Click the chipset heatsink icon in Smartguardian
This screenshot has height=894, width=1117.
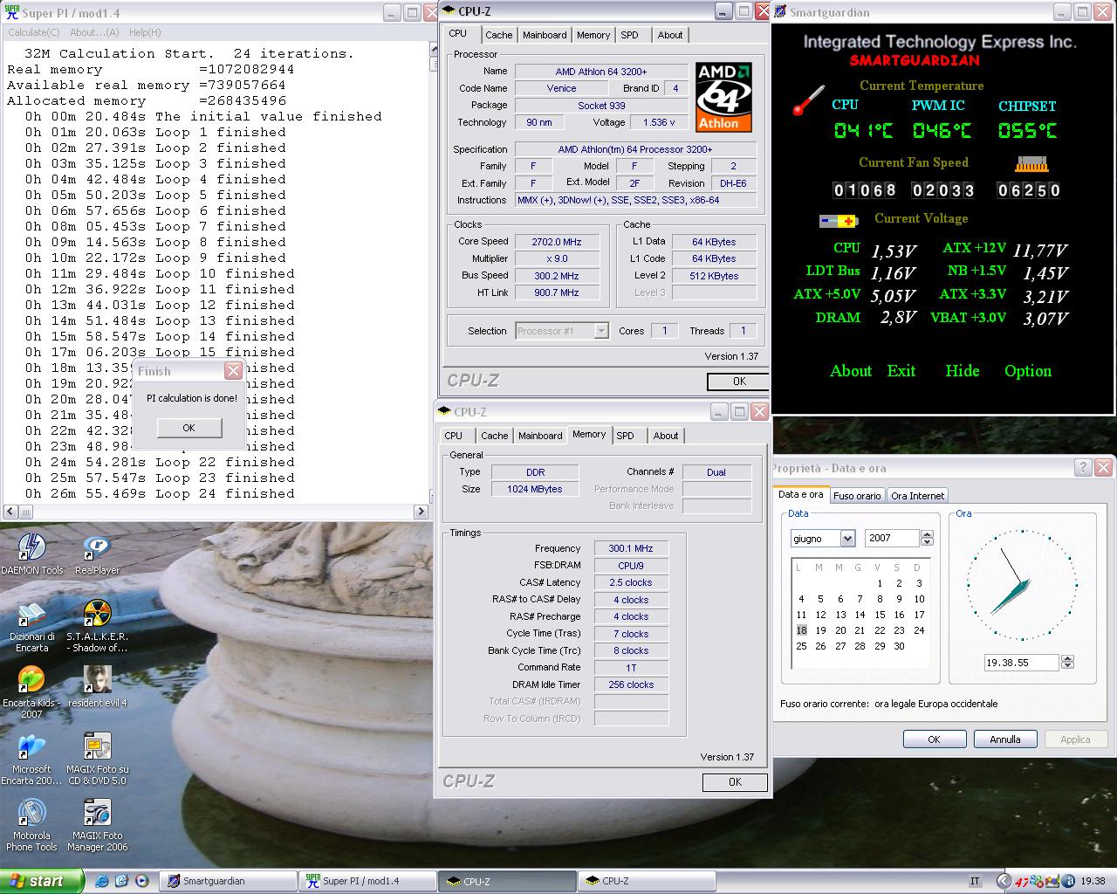tap(1032, 164)
